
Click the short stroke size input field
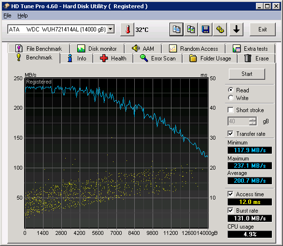pyautogui.click(x=239, y=121)
